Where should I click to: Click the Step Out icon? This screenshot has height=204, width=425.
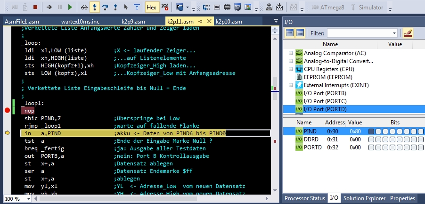tap(115, 7)
